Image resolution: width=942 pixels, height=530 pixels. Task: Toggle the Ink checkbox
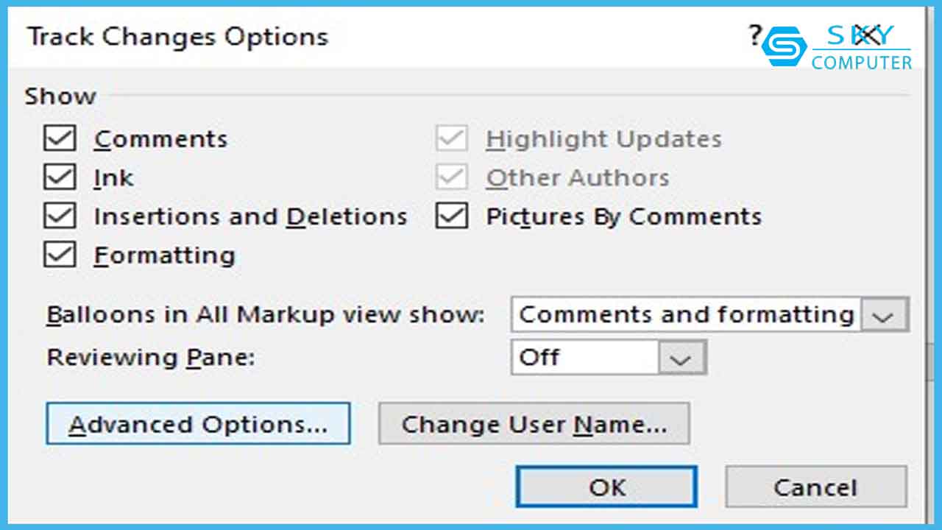point(60,177)
